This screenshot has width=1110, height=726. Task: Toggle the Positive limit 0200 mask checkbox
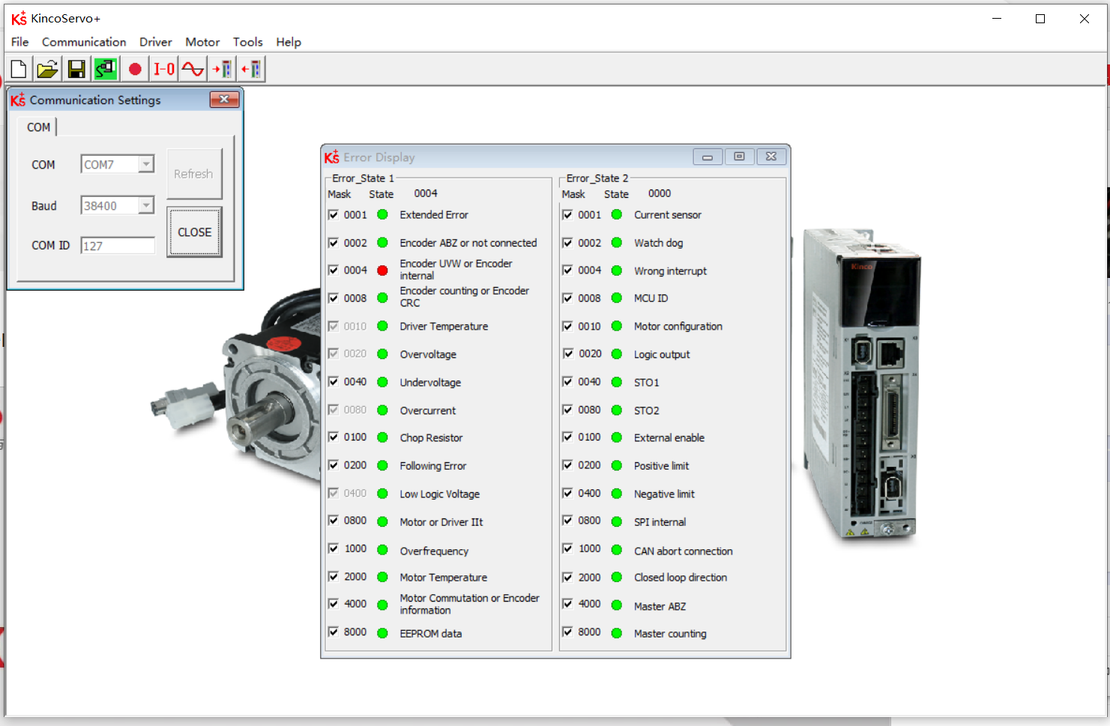[568, 465]
